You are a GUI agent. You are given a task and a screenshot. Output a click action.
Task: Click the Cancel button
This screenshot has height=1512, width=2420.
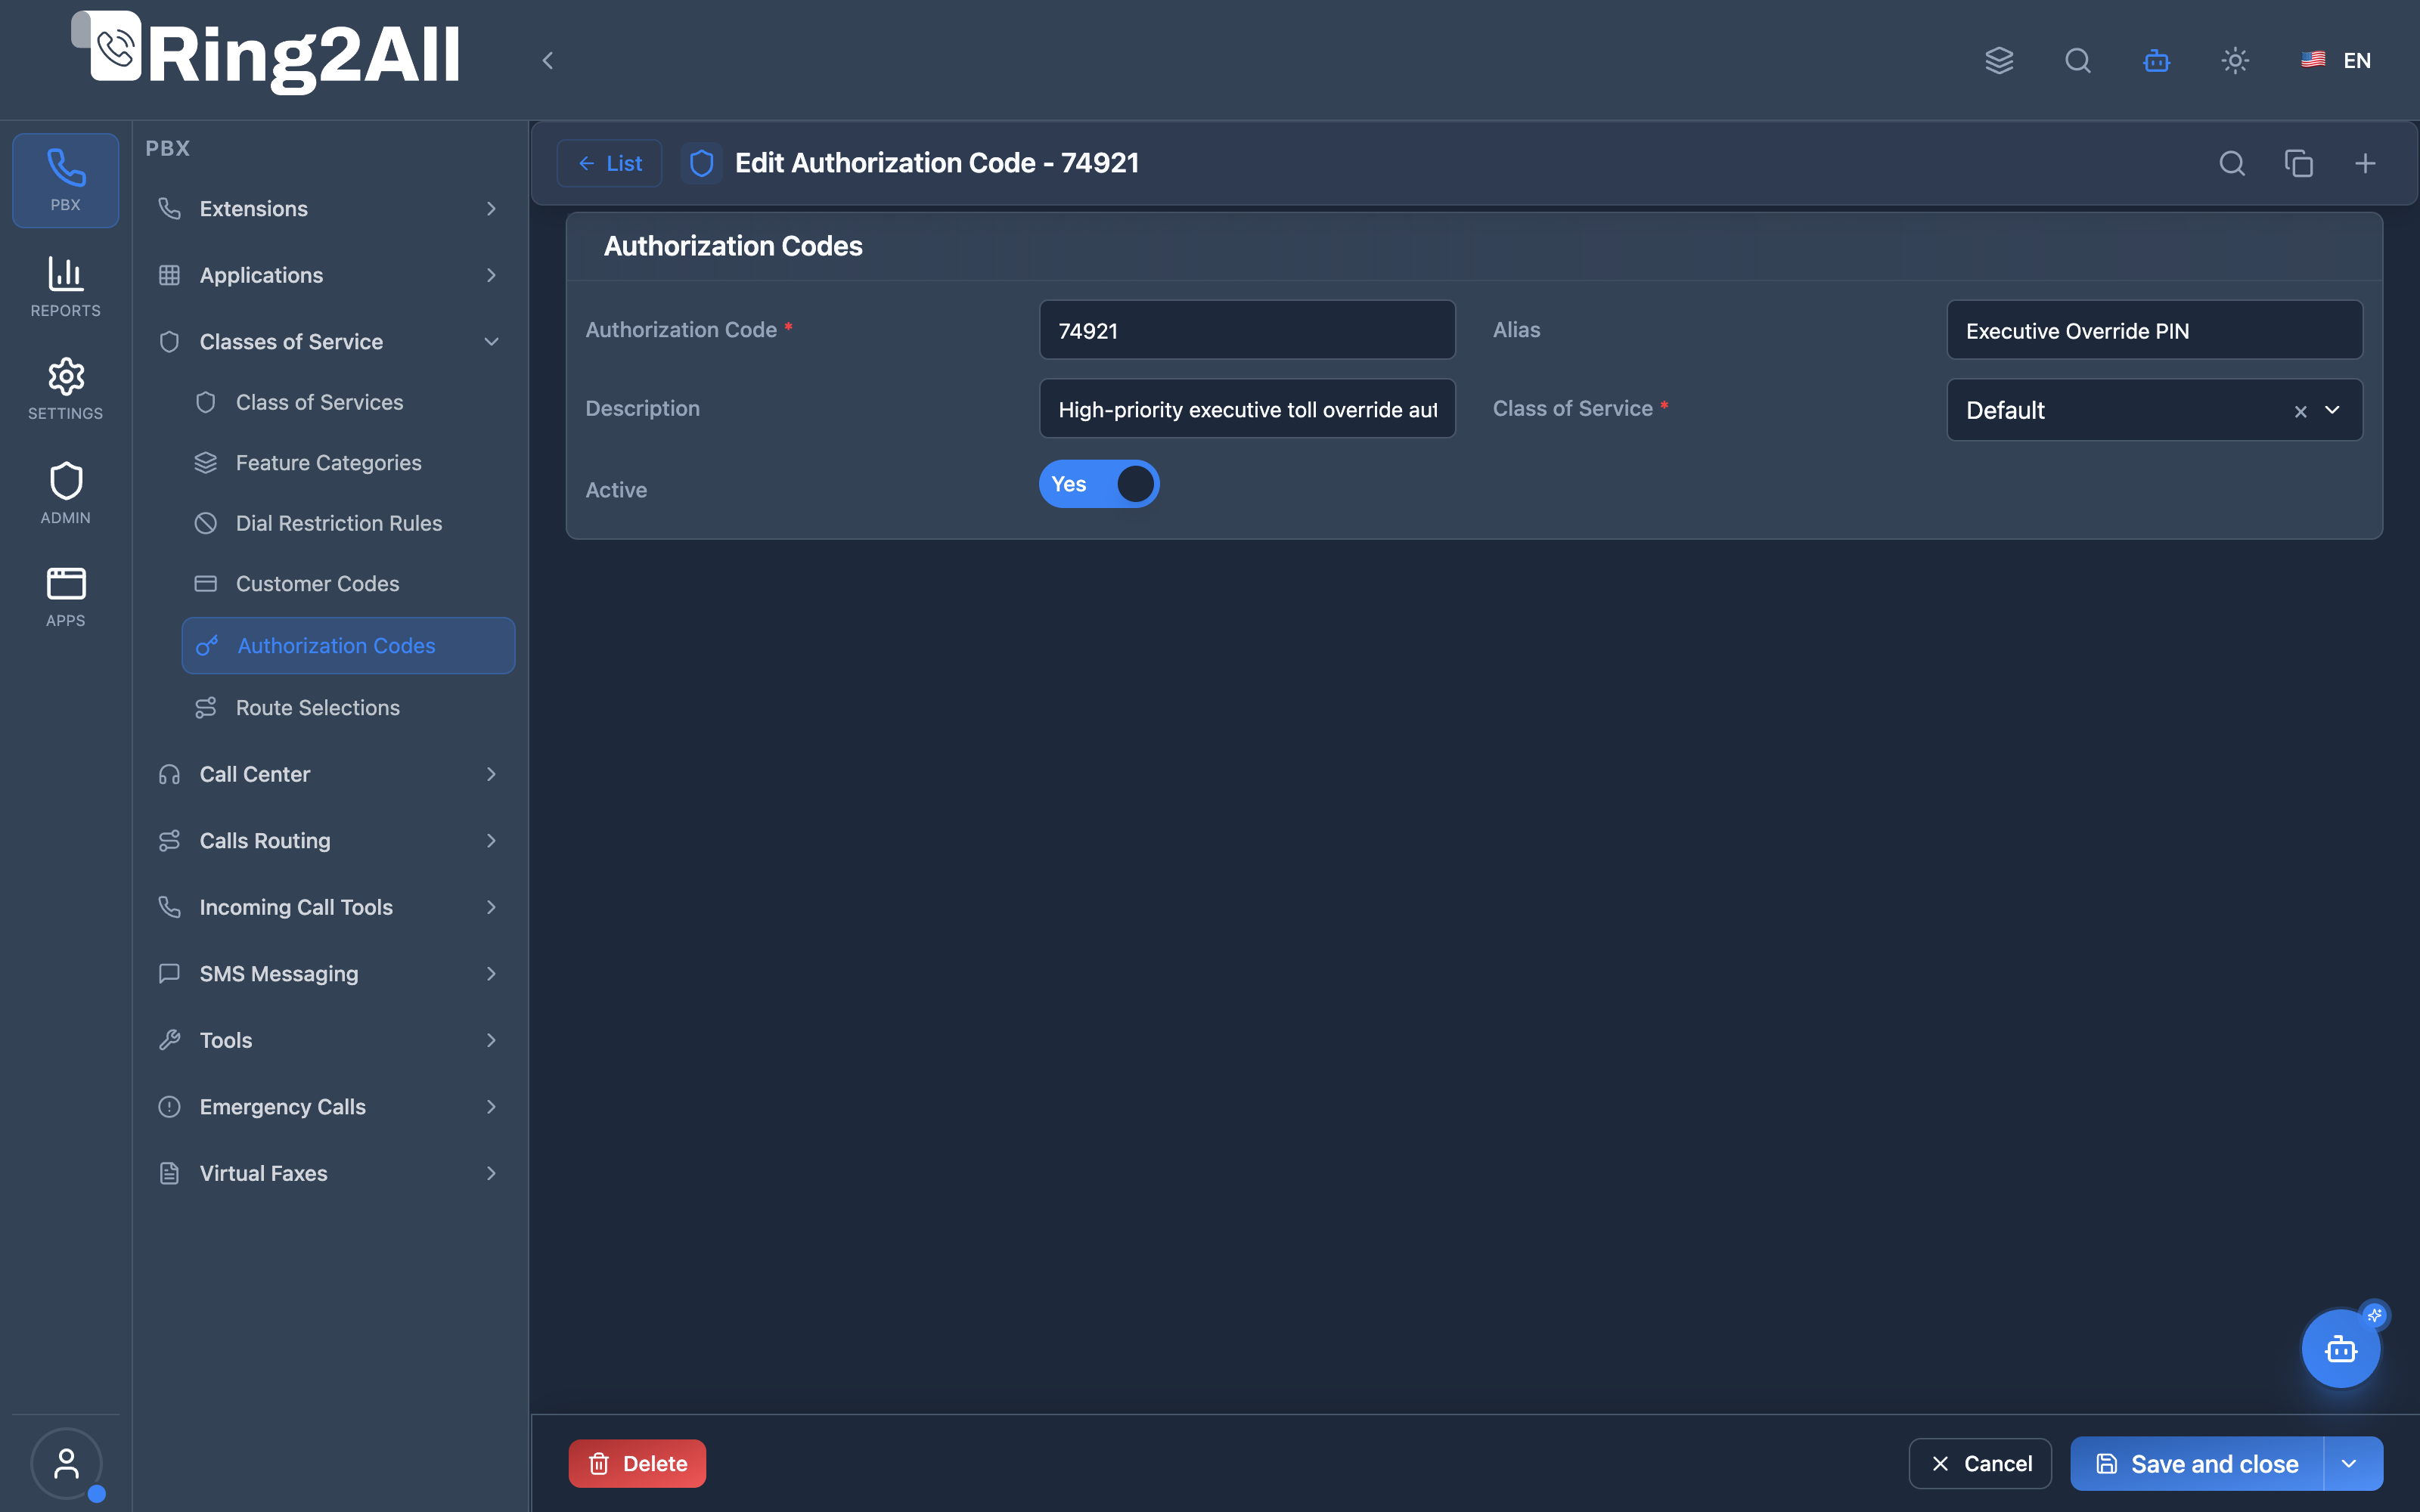click(x=1980, y=1464)
